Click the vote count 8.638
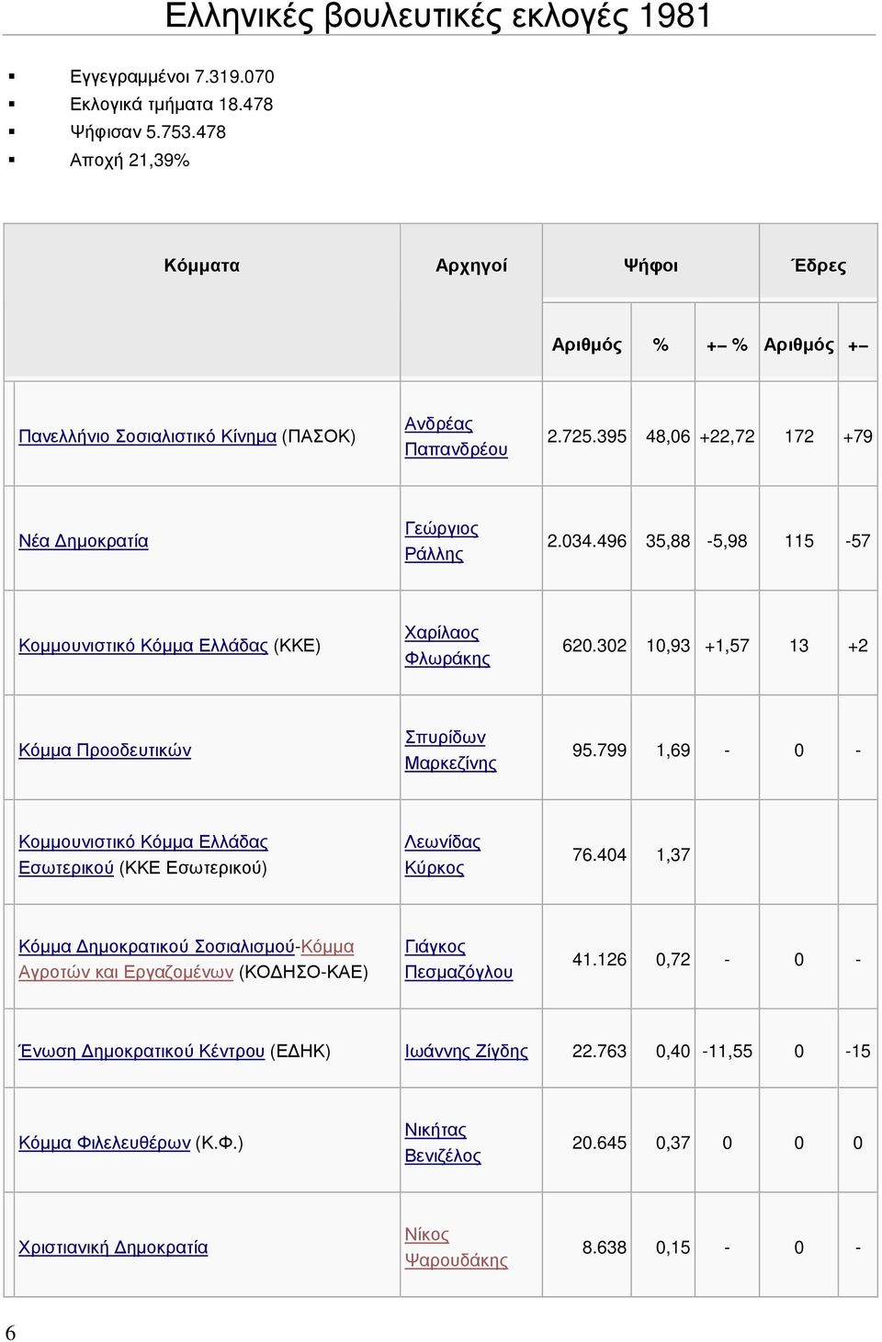882x1342 pixels. click(605, 1248)
